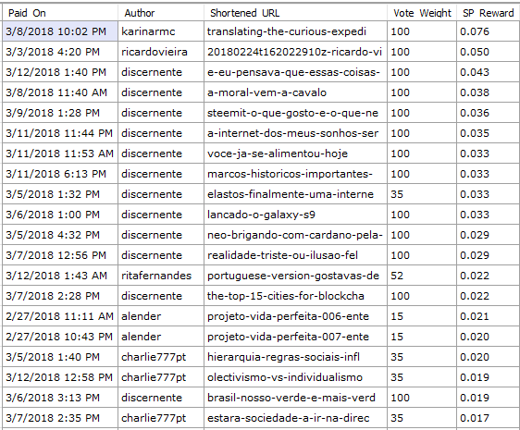Select date 3/5/2018 1:40 PM
This screenshot has height=430, width=520.
60,357
